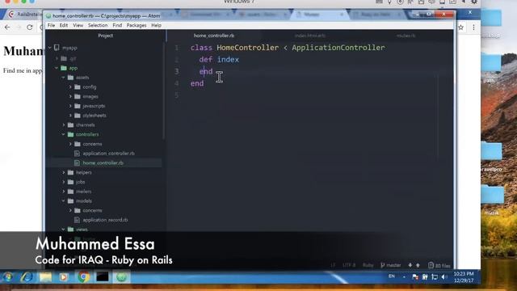Click the 'class HomeController' line in the editor
This screenshot has width=517, height=291.
click(x=288, y=48)
